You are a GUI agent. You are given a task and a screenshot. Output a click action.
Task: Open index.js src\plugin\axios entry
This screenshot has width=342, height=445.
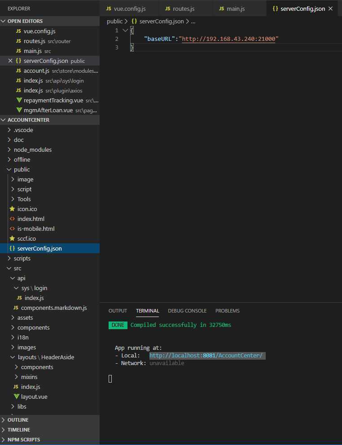pos(50,91)
